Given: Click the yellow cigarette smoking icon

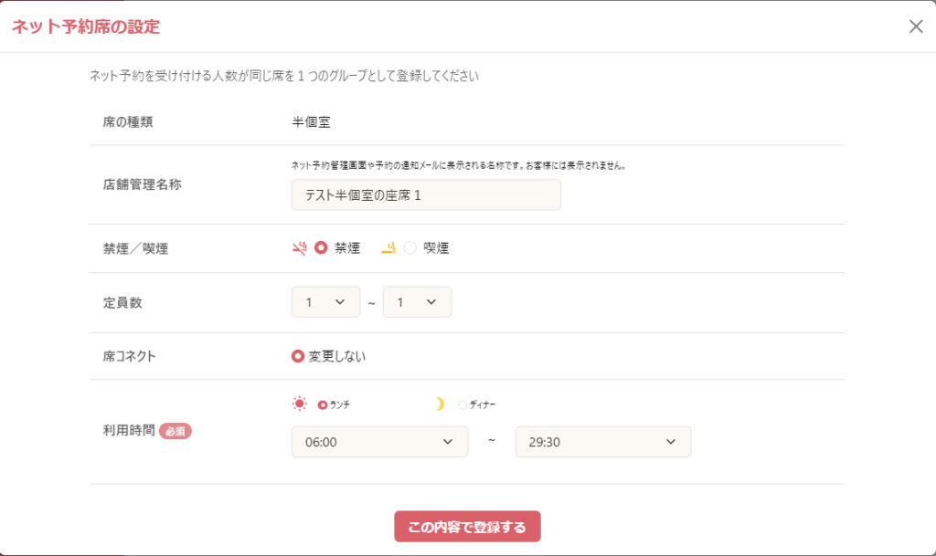Looking at the screenshot, I should tap(389, 247).
